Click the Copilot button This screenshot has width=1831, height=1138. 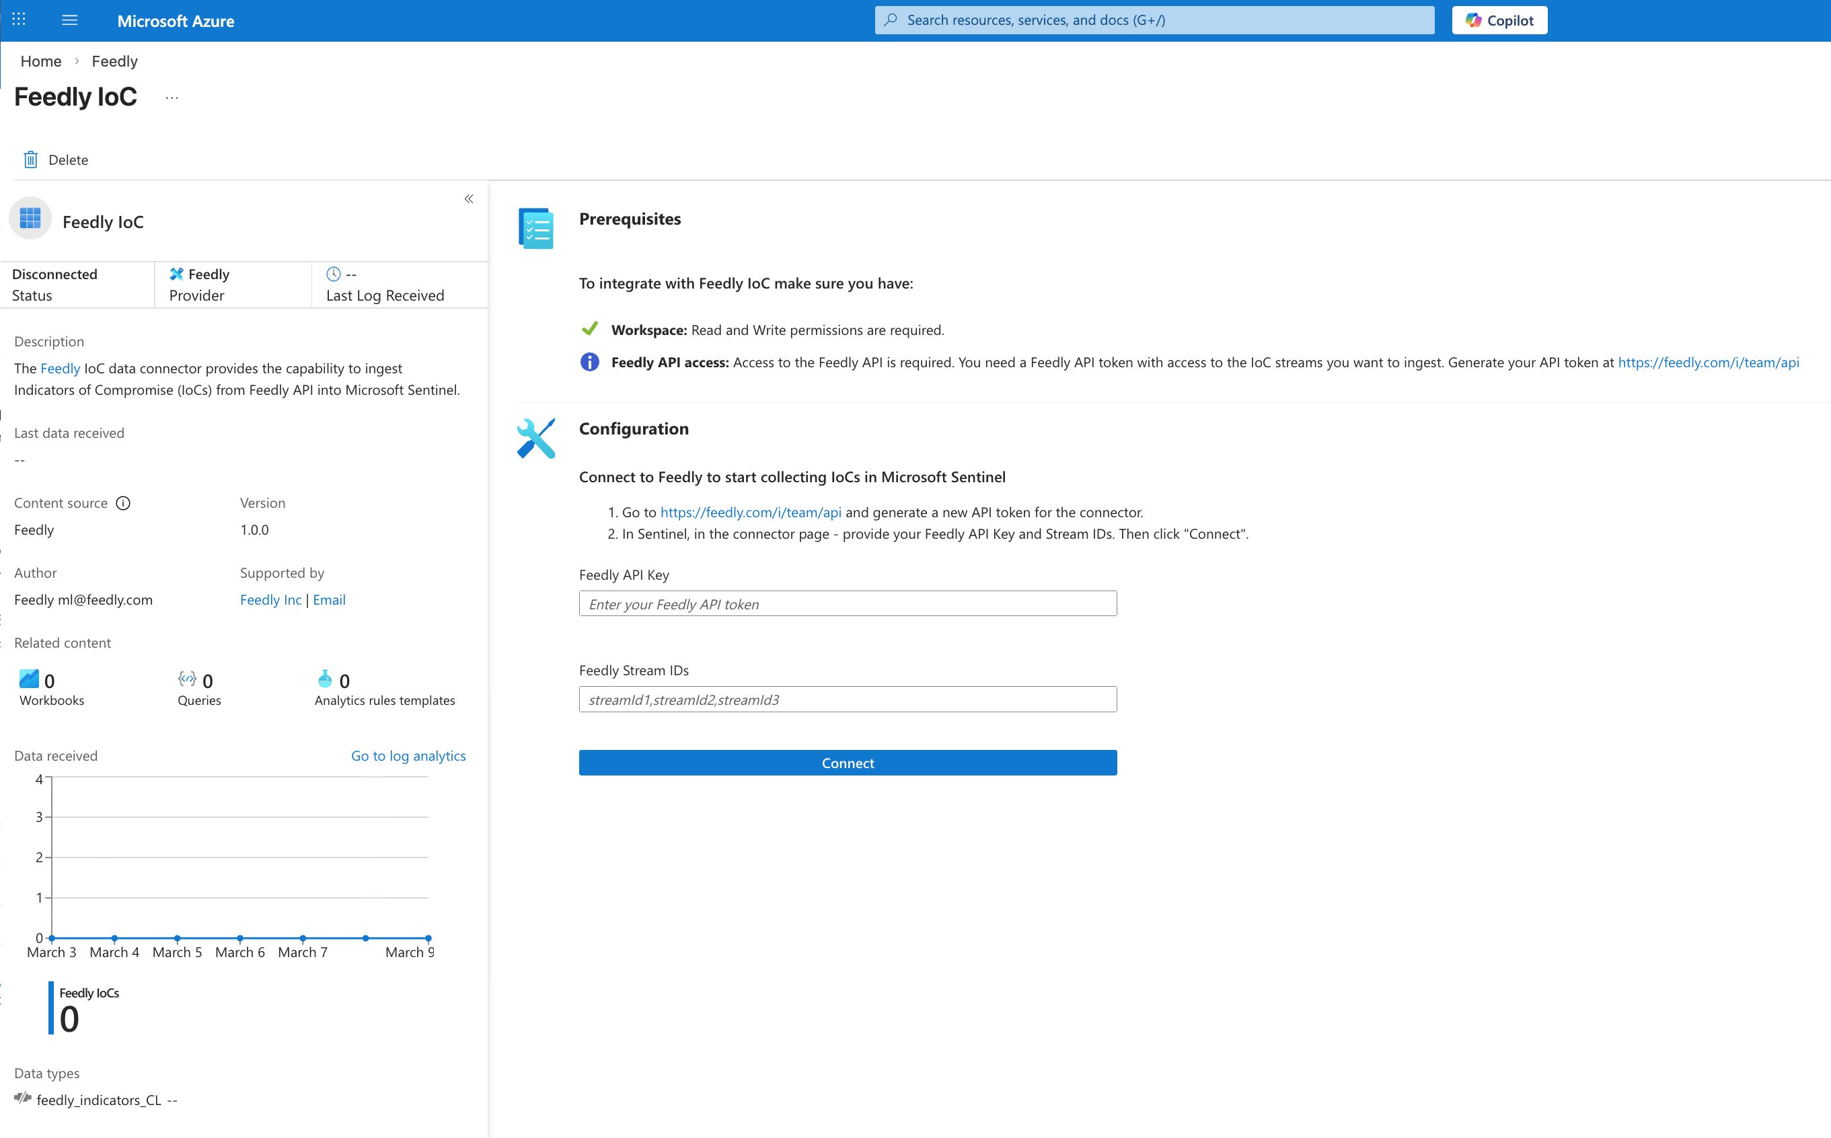pos(1499,20)
